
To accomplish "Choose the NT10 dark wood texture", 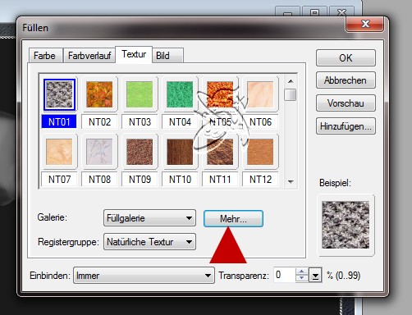I will [x=180, y=152].
